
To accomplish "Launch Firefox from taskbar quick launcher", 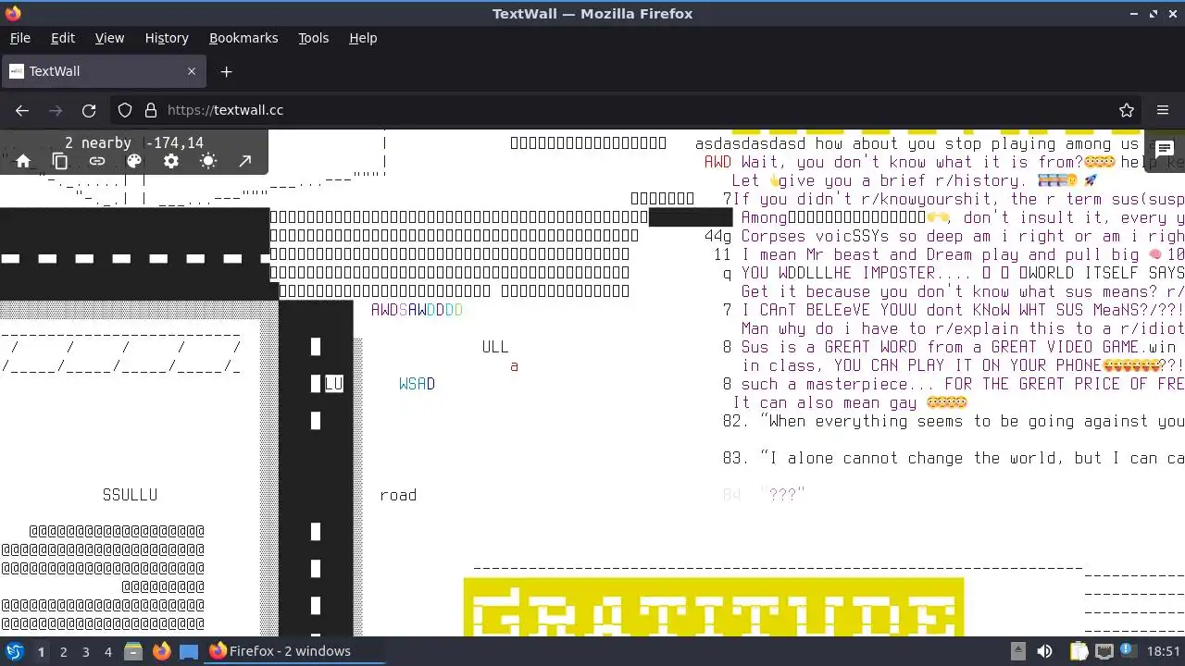I will coord(161,651).
